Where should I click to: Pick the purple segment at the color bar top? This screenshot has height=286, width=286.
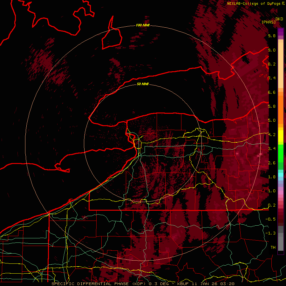coord(281,32)
